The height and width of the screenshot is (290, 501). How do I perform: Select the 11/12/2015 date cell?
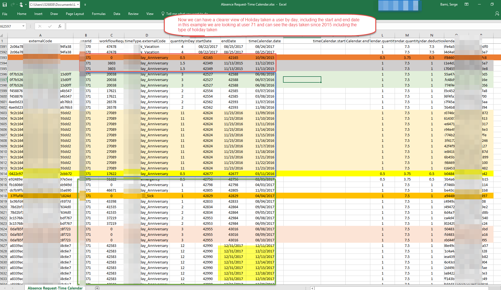point(265,63)
